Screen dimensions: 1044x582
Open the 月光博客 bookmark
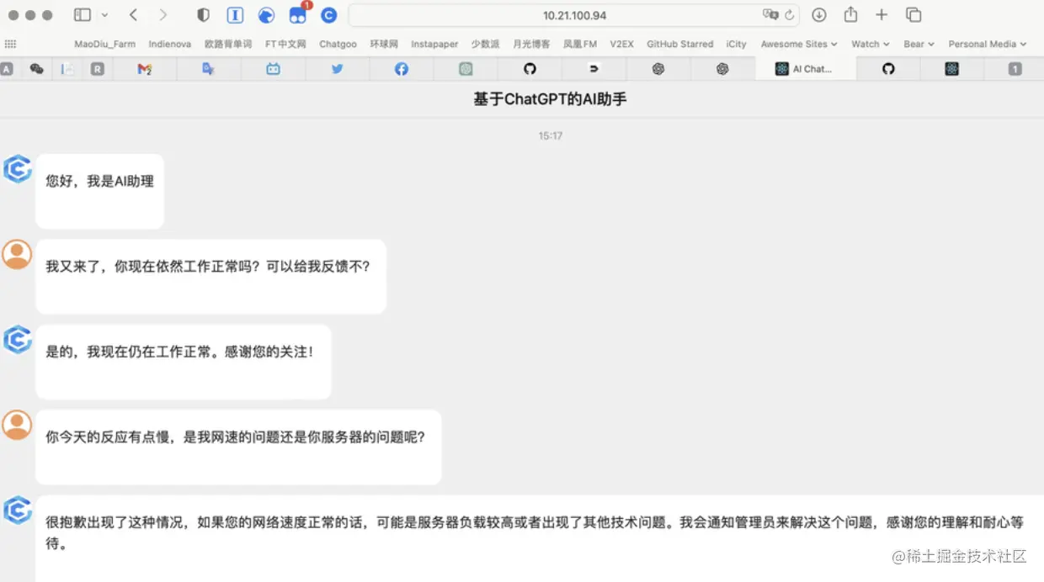(531, 44)
